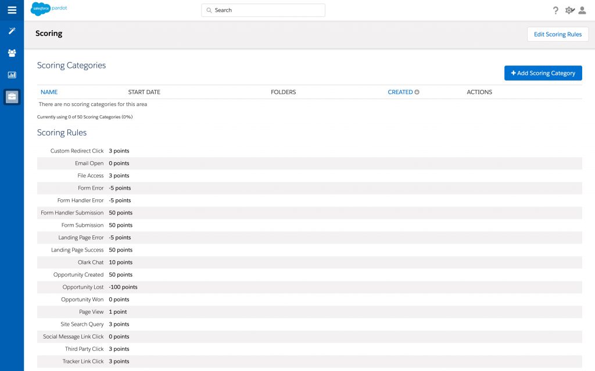The height and width of the screenshot is (371, 595).
Task: Click the 1 point value for Page View
Action: tap(117, 312)
